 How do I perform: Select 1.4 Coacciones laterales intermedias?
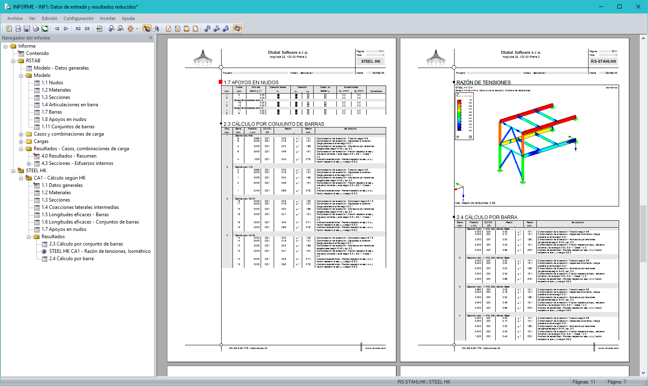80,207
